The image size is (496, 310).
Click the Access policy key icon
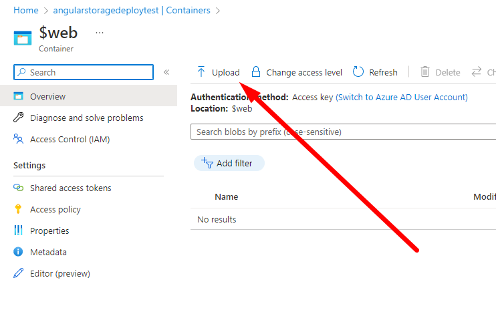[x=18, y=209]
